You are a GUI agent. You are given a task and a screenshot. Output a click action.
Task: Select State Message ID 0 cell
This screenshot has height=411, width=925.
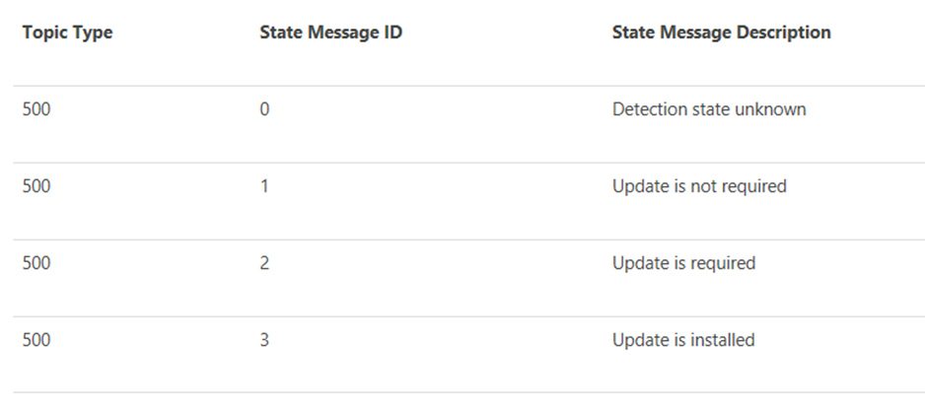(x=264, y=109)
